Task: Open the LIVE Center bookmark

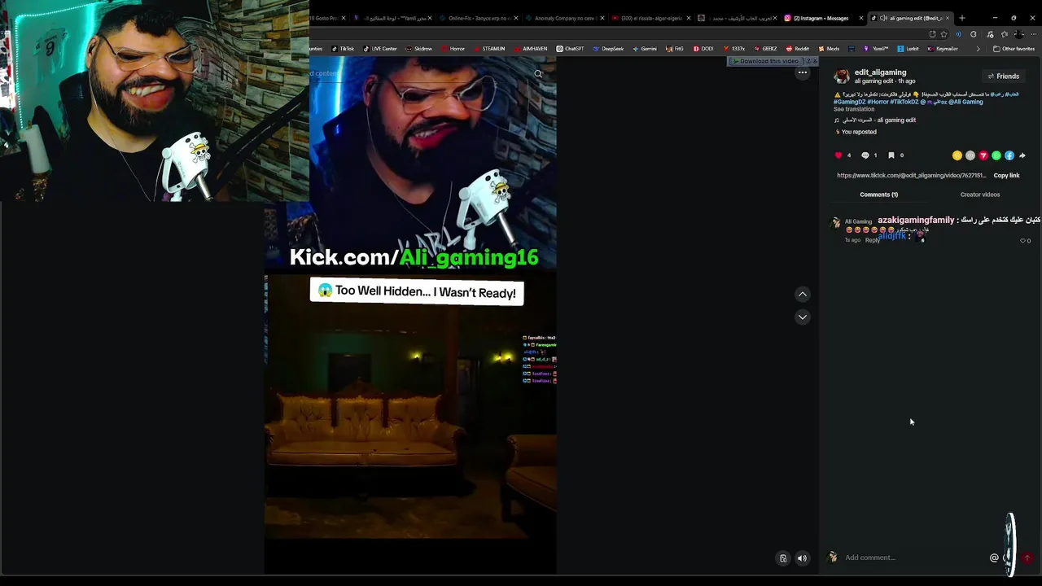Action: (380, 49)
